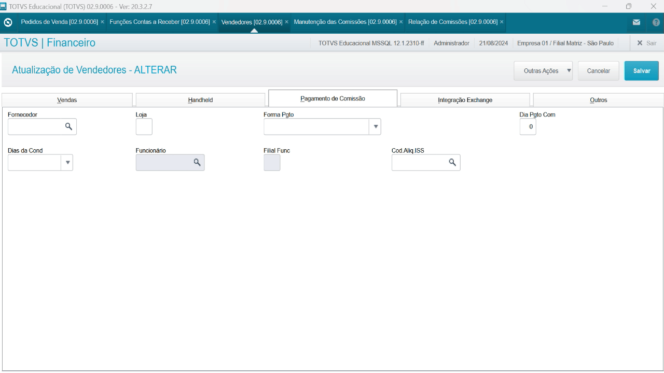The width and height of the screenshot is (664, 373).
Task: Click the Loja input field
Action: tap(144, 126)
